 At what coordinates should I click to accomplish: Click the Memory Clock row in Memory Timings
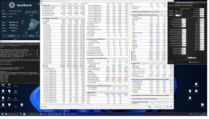point(107,94)
